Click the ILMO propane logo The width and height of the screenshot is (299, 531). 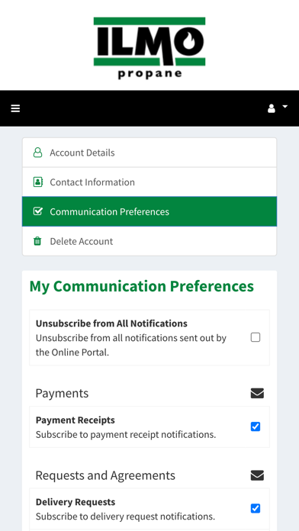click(x=149, y=48)
